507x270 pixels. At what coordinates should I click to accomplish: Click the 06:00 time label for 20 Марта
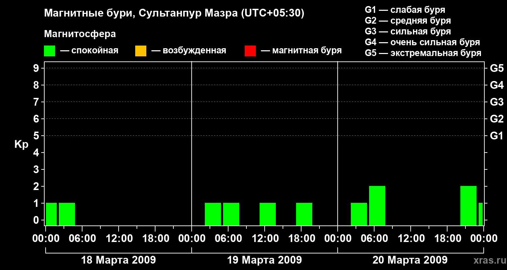pos(374,239)
